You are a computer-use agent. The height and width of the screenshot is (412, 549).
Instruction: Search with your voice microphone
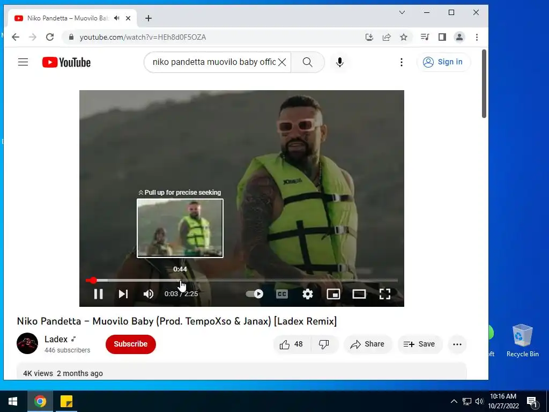pyautogui.click(x=339, y=62)
